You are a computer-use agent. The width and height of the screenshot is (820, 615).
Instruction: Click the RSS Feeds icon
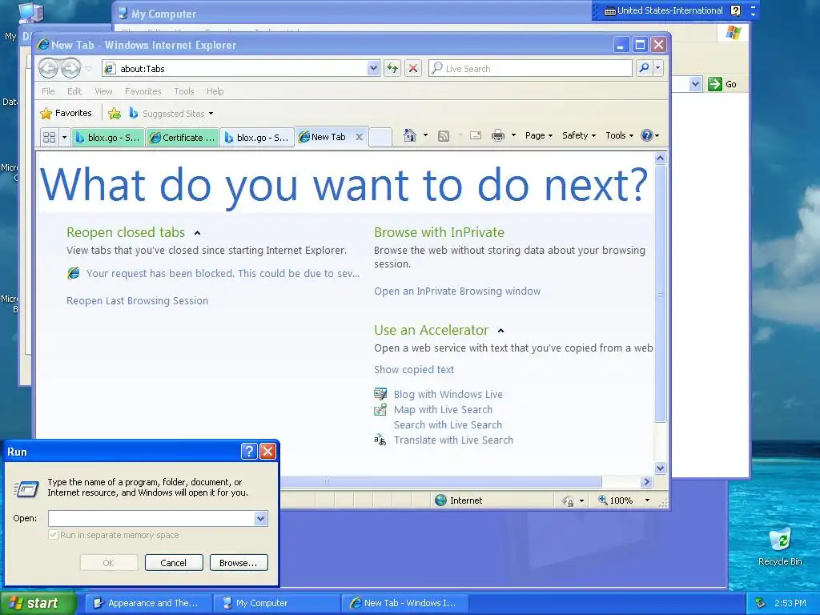pyautogui.click(x=444, y=136)
